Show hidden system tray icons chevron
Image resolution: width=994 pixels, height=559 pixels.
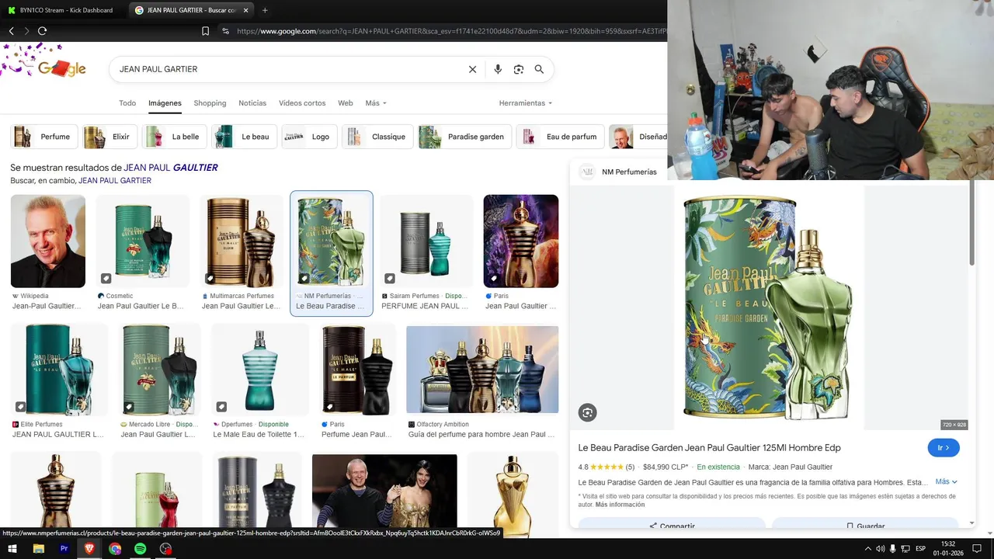coord(868,549)
